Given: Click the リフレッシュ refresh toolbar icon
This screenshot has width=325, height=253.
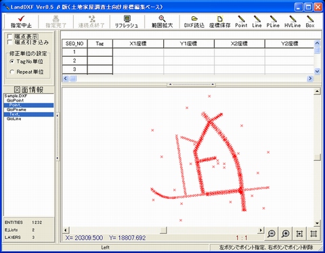Looking at the screenshot, I should click(x=127, y=18).
